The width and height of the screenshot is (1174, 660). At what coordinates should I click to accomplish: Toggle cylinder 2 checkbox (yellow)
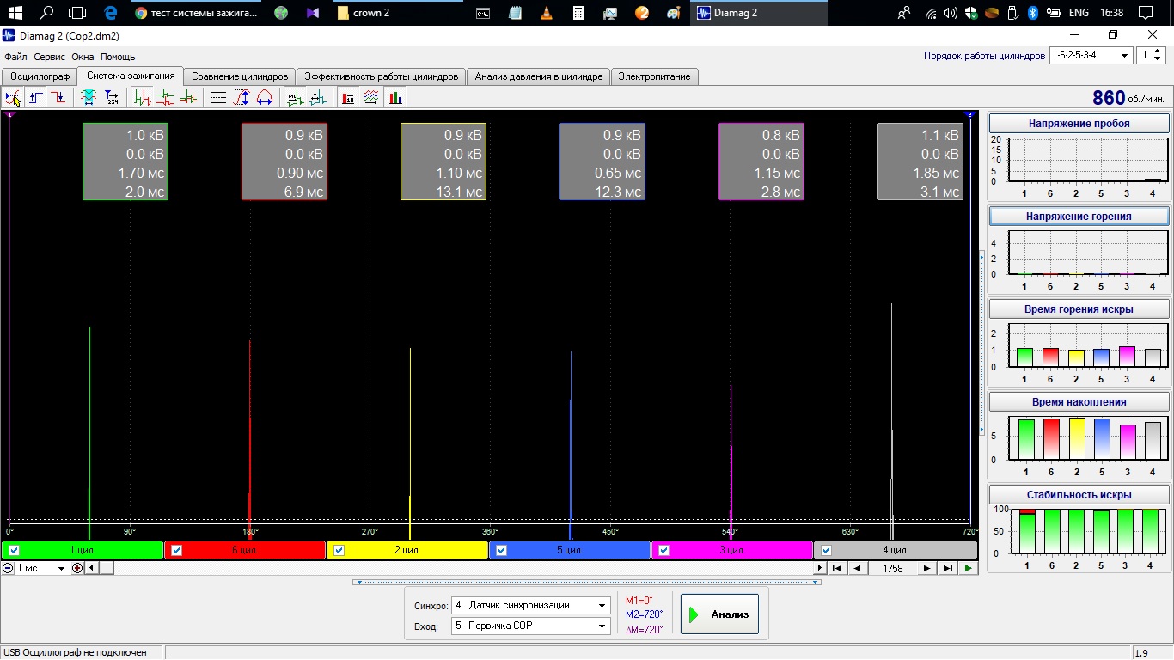339,550
